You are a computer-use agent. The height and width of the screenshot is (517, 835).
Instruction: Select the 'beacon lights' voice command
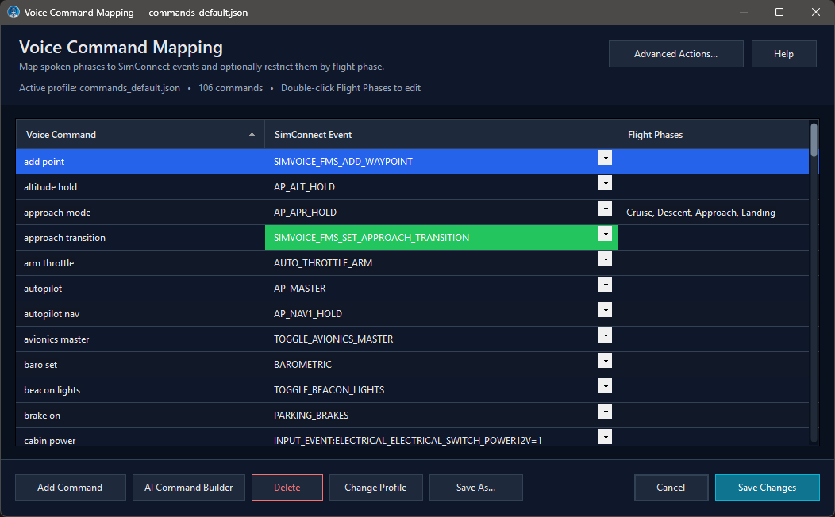click(x=140, y=390)
